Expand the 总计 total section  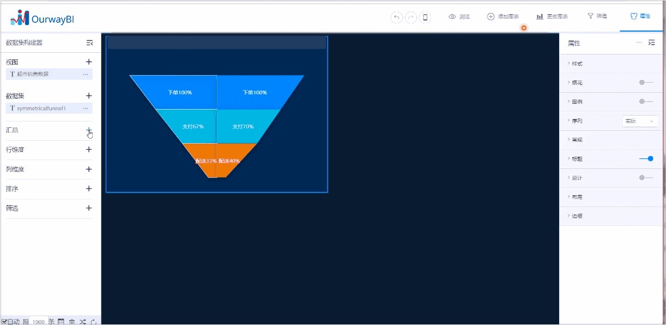574,178
